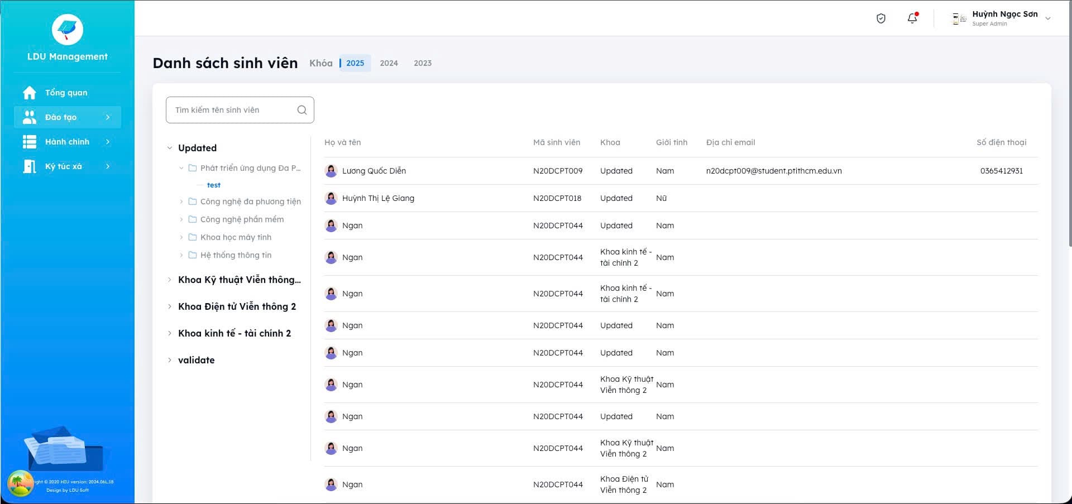Click the Hành chính list icon
The height and width of the screenshot is (504, 1072).
[30, 142]
